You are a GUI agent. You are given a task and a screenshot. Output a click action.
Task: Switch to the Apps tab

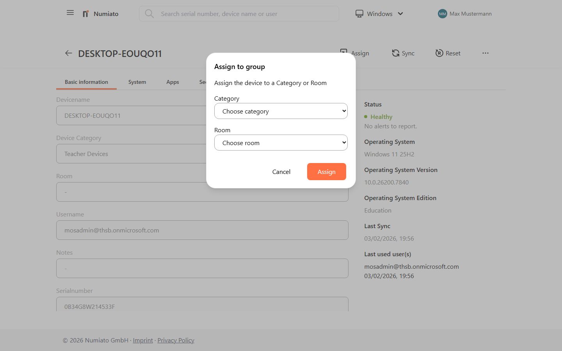(173, 82)
